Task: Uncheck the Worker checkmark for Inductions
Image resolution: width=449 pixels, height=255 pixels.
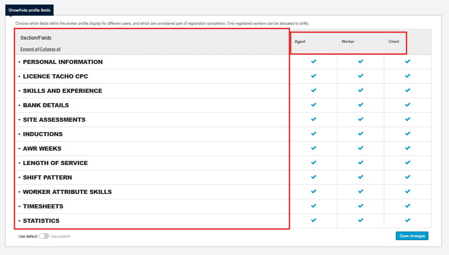Action: point(360,134)
